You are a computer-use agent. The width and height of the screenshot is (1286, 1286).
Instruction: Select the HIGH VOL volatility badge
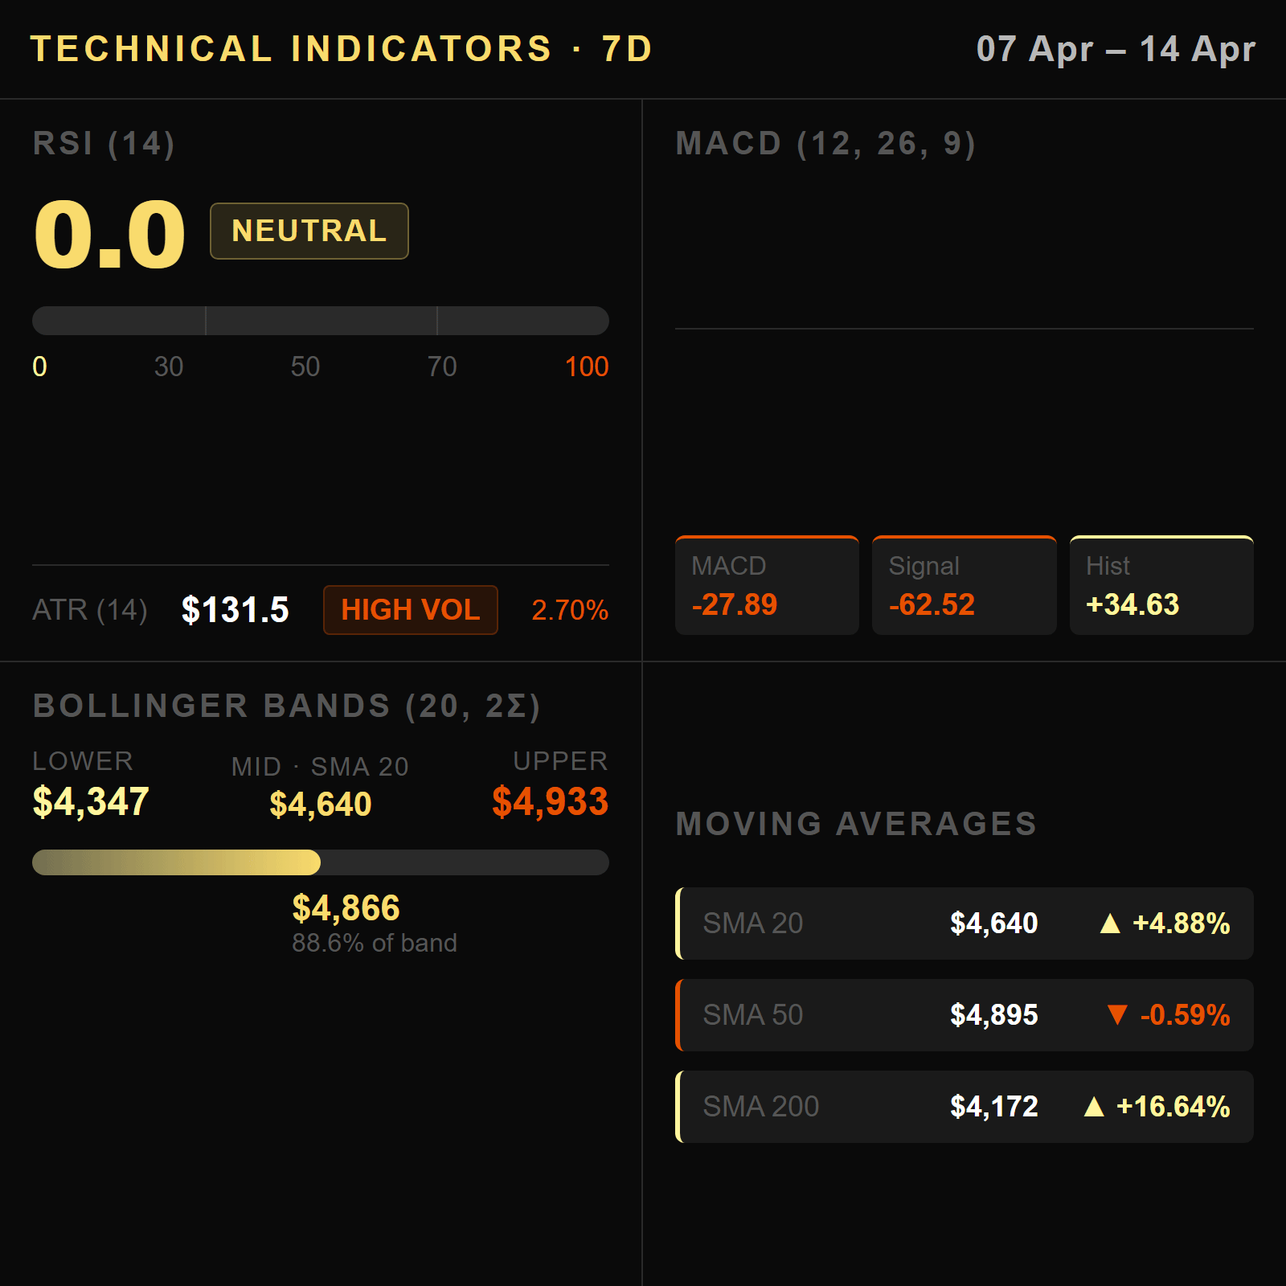coord(410,610)
